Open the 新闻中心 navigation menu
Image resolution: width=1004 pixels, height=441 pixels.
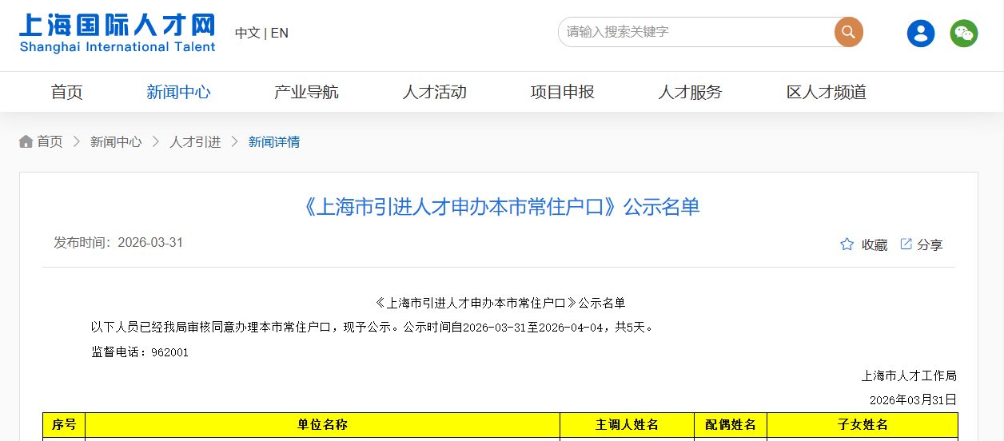[178, 92]
